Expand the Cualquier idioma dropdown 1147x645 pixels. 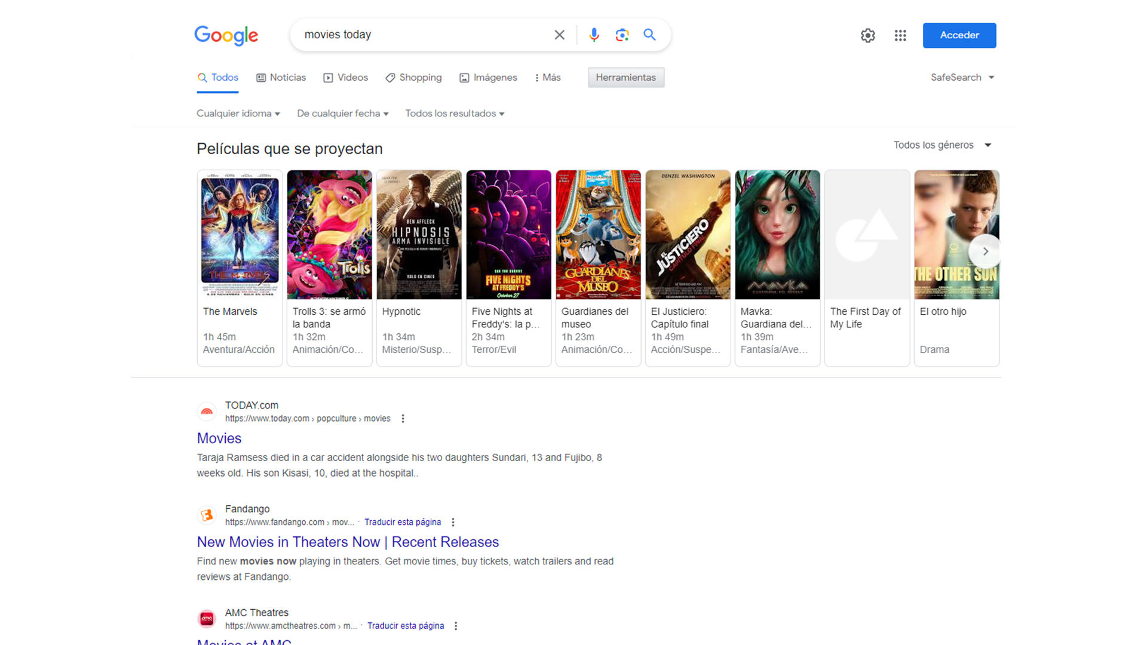tap(238, 113)
